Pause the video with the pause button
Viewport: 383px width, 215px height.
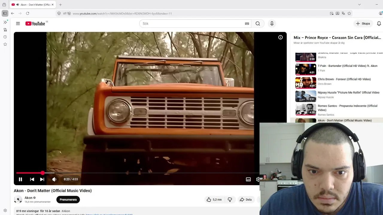20,179
